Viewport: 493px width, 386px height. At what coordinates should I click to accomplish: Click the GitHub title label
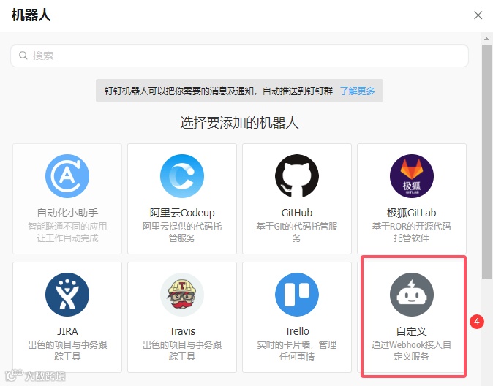coord(297,213)
